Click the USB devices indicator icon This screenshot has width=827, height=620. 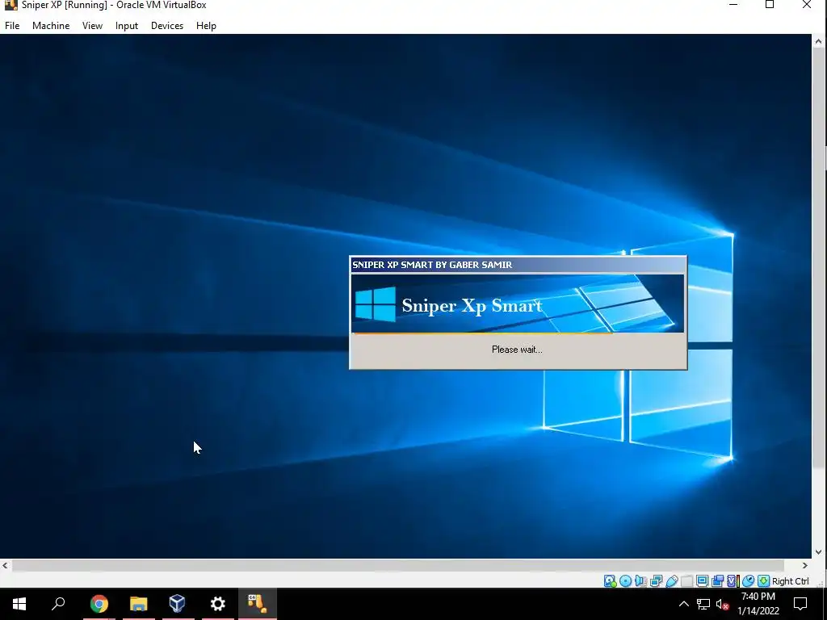point(671,581)
